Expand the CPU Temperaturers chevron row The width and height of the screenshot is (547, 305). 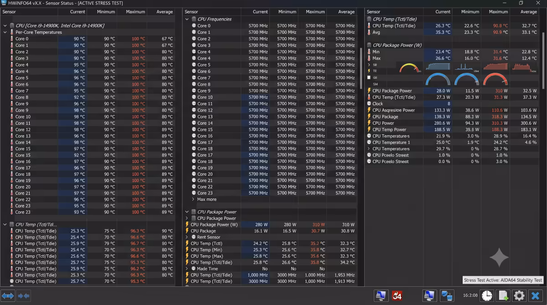pyautogui.click(x=369, y=149)
